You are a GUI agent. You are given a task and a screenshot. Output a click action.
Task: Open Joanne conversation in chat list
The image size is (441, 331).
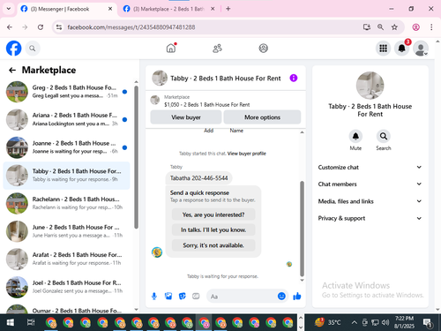[x=67, y=147]
